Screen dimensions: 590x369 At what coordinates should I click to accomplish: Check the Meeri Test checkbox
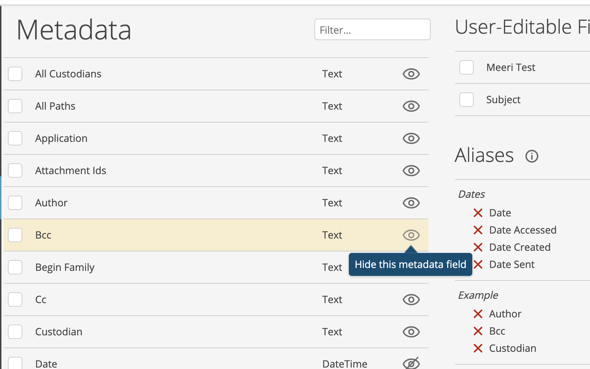[467, 67]
